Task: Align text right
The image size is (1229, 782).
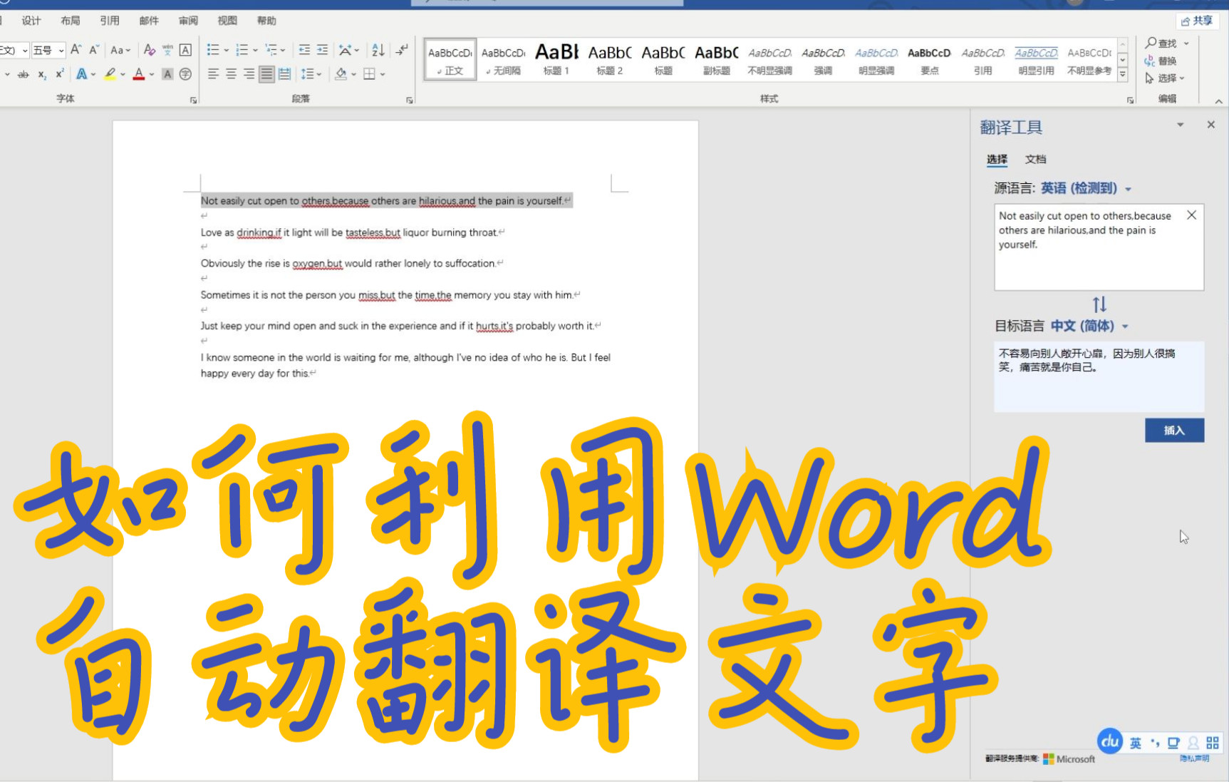Action: click(x=249, y=74)
